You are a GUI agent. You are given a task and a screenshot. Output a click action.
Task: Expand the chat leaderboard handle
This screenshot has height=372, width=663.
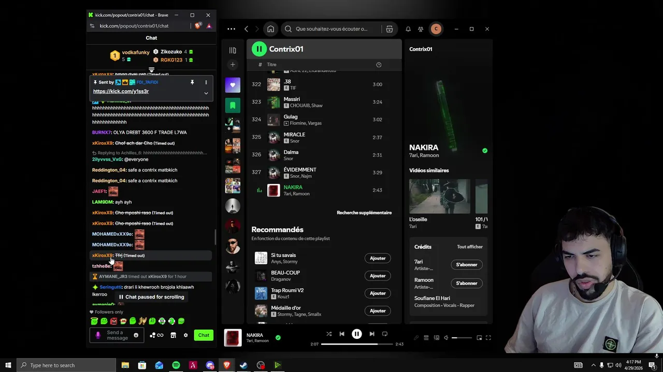click(151, 70)
